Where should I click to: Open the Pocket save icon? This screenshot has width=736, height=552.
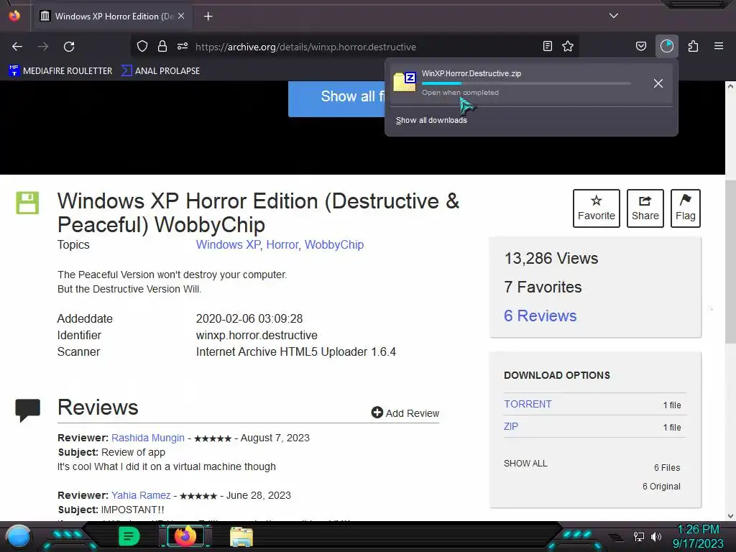pos(640,46)
